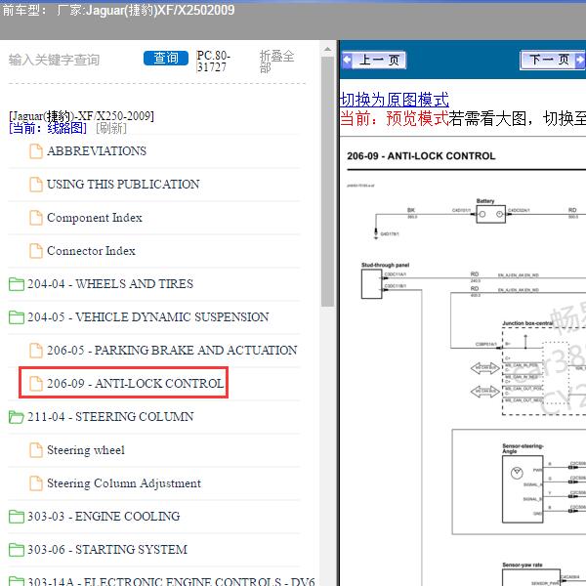Click the Connector Index page icon
The height and width of the screenshot is (586, 586).
tap(36, 251)
